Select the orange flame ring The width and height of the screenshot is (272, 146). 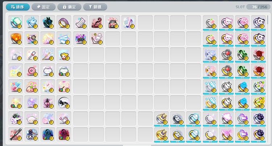tap(16, 39)
